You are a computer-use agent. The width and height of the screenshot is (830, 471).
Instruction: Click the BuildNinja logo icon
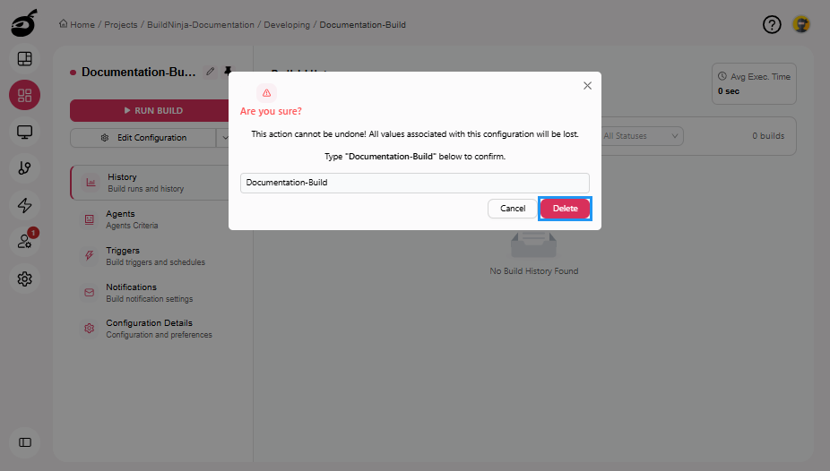pos(24,24)
